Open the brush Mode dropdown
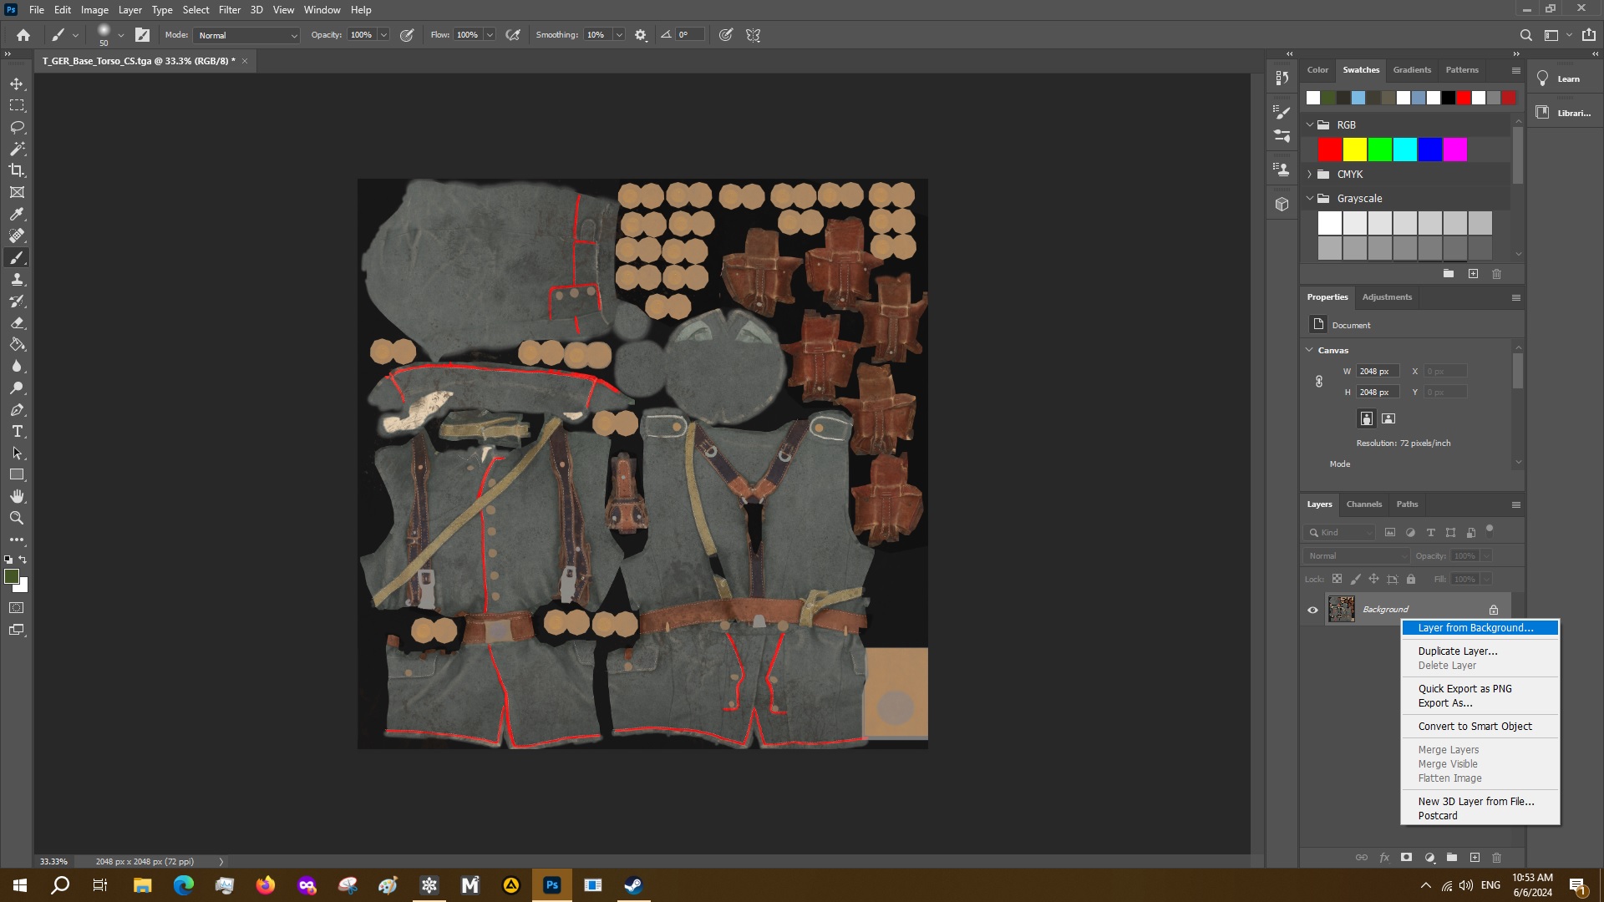Image resolution: width=1604 pixels, height=902 pixels. pos(246,35)
